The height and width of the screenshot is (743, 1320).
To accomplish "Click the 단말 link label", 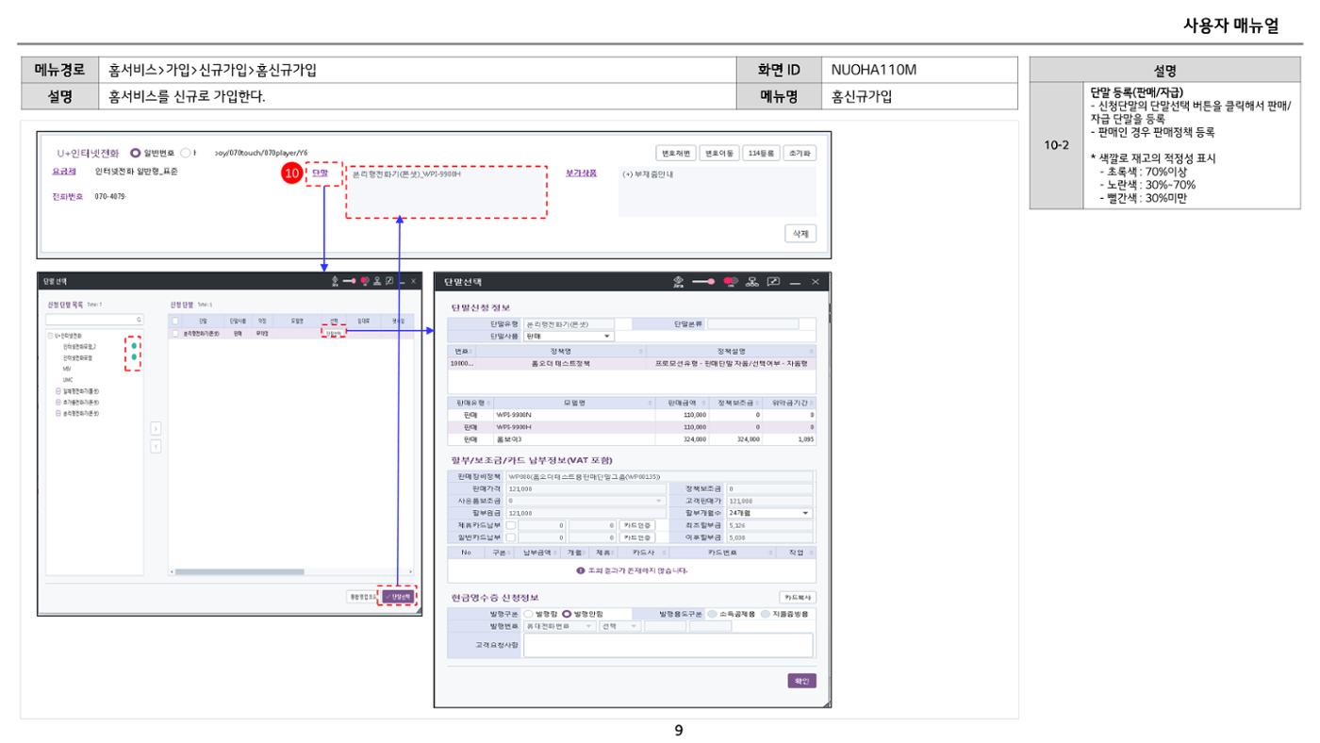I will click(320, 173).
